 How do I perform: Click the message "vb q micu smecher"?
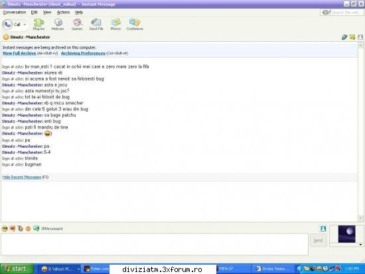coord(64,103)
